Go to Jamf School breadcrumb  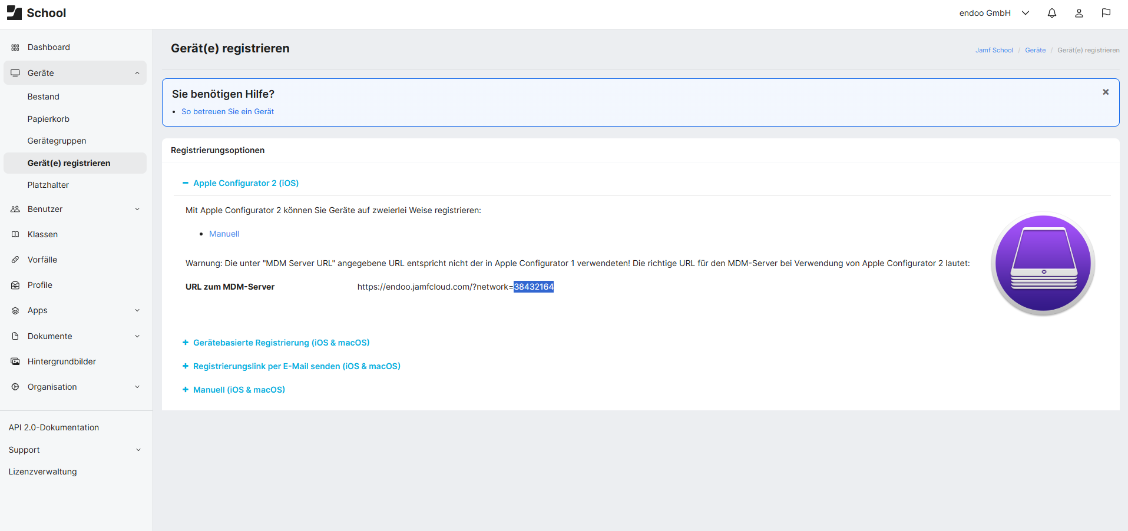(994, 50)
